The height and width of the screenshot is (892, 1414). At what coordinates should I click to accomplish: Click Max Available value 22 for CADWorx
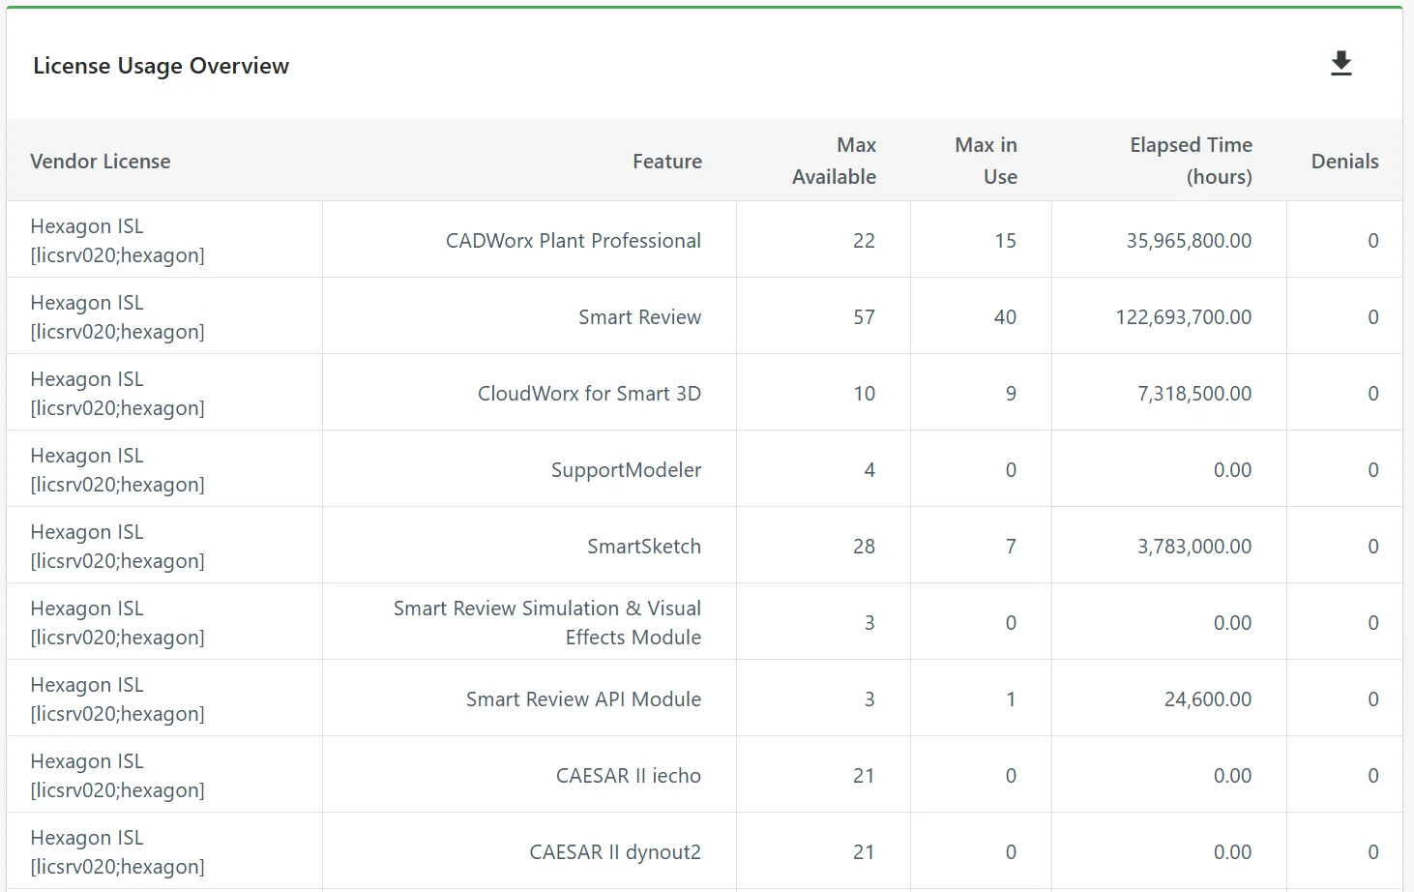[x=864, y=241]
